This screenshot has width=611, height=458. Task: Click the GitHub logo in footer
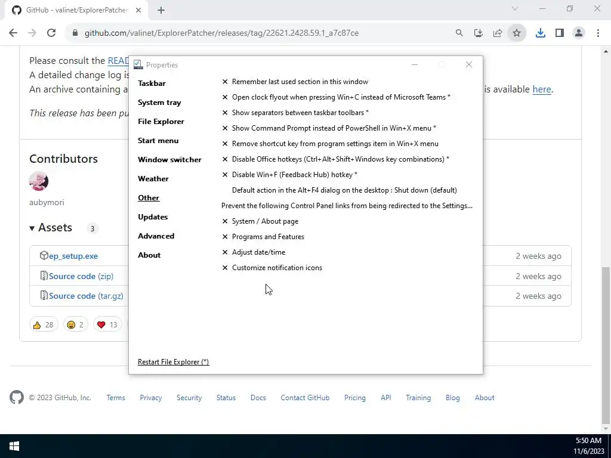(x=16, y=397)
